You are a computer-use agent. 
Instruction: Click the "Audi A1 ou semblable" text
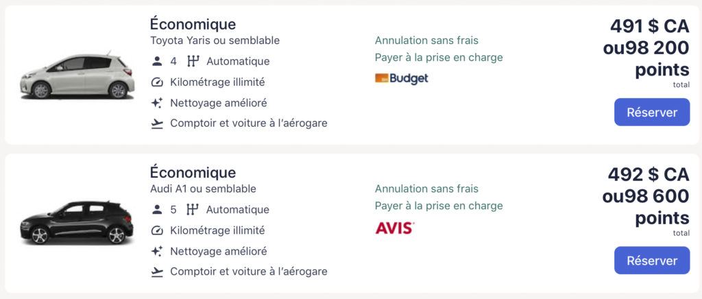pos(203,189)
